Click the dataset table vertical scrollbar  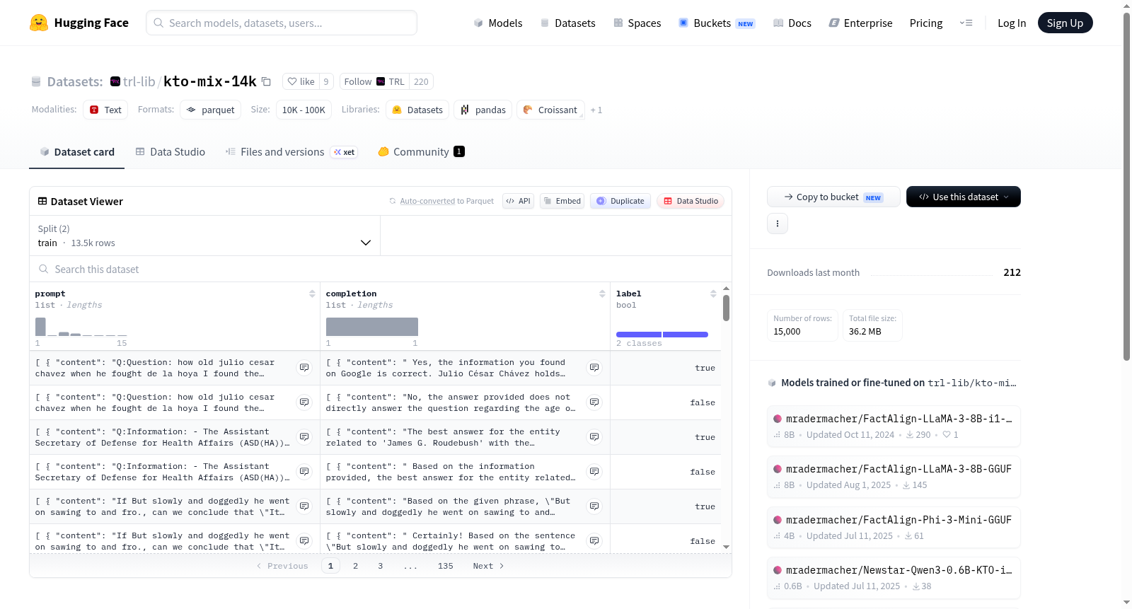(726, 308)
